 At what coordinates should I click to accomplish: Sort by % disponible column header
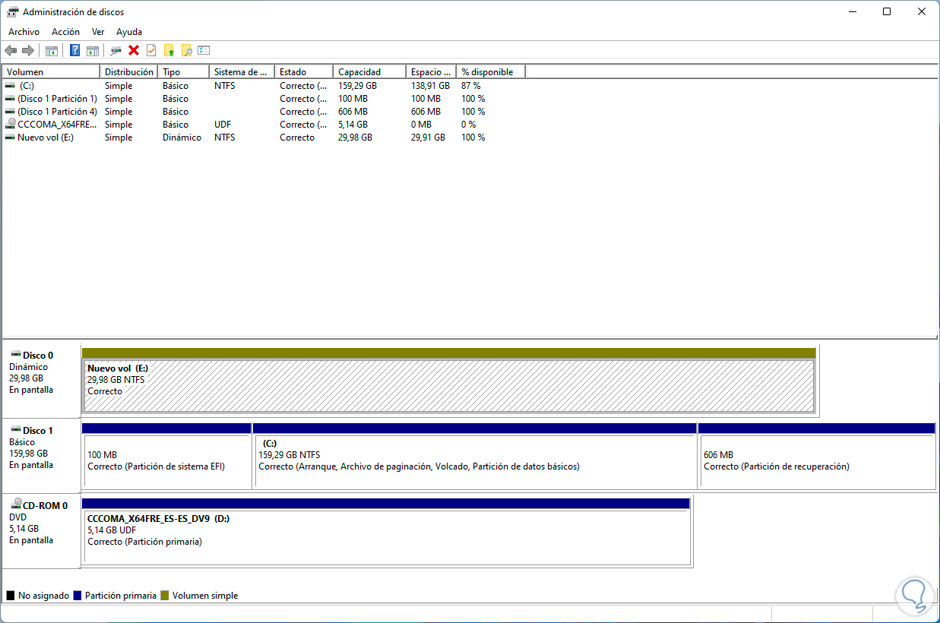click(491, 71)
